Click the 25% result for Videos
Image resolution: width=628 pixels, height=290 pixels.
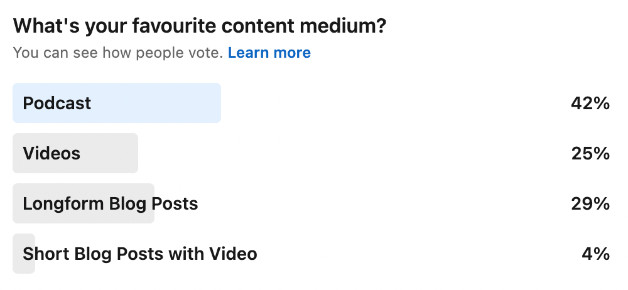590,153
